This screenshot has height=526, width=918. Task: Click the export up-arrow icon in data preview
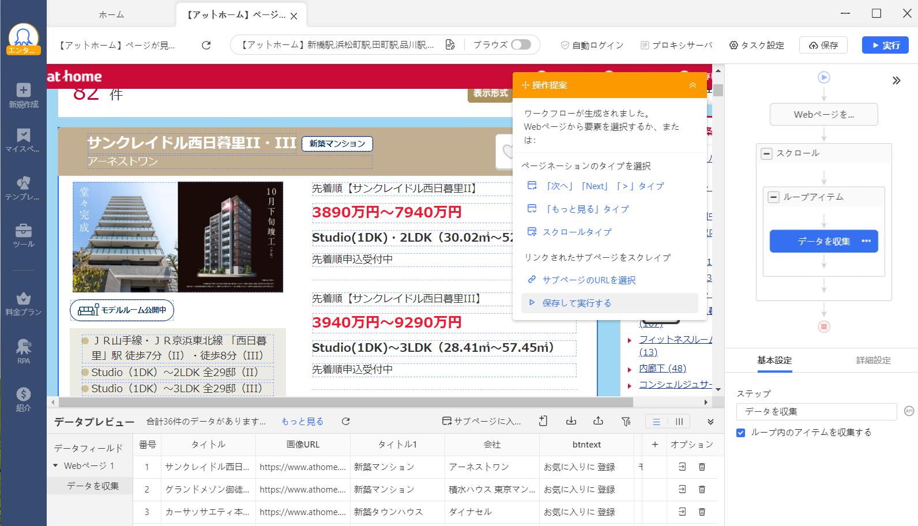pos(543,422)
